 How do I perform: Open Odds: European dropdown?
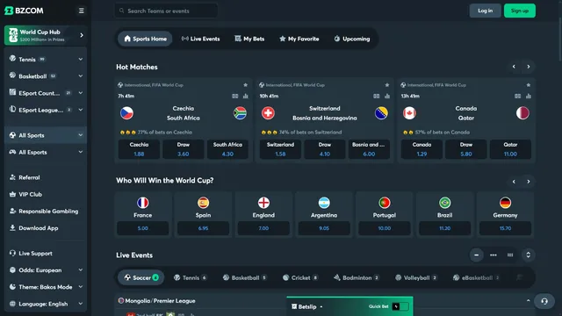(x=46, y=270)
